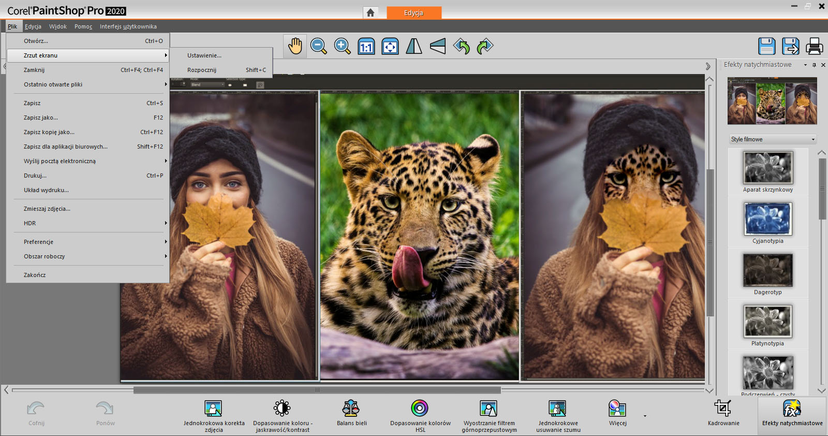The width and height of the screenshot is (828, 436).
Task: Open the Edycja menu
Action: (33, 26)
